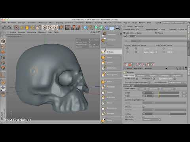Open the Zeichenmodus dropdown

[x=177, y=82]
